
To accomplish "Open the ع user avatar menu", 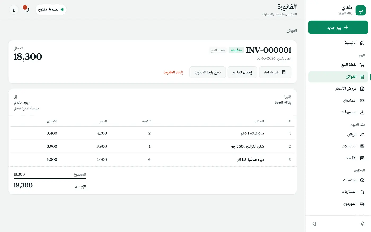I will (x=14, y=10).
